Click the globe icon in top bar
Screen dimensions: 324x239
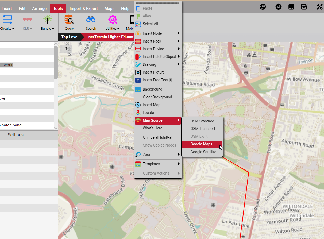click(263, 7)
